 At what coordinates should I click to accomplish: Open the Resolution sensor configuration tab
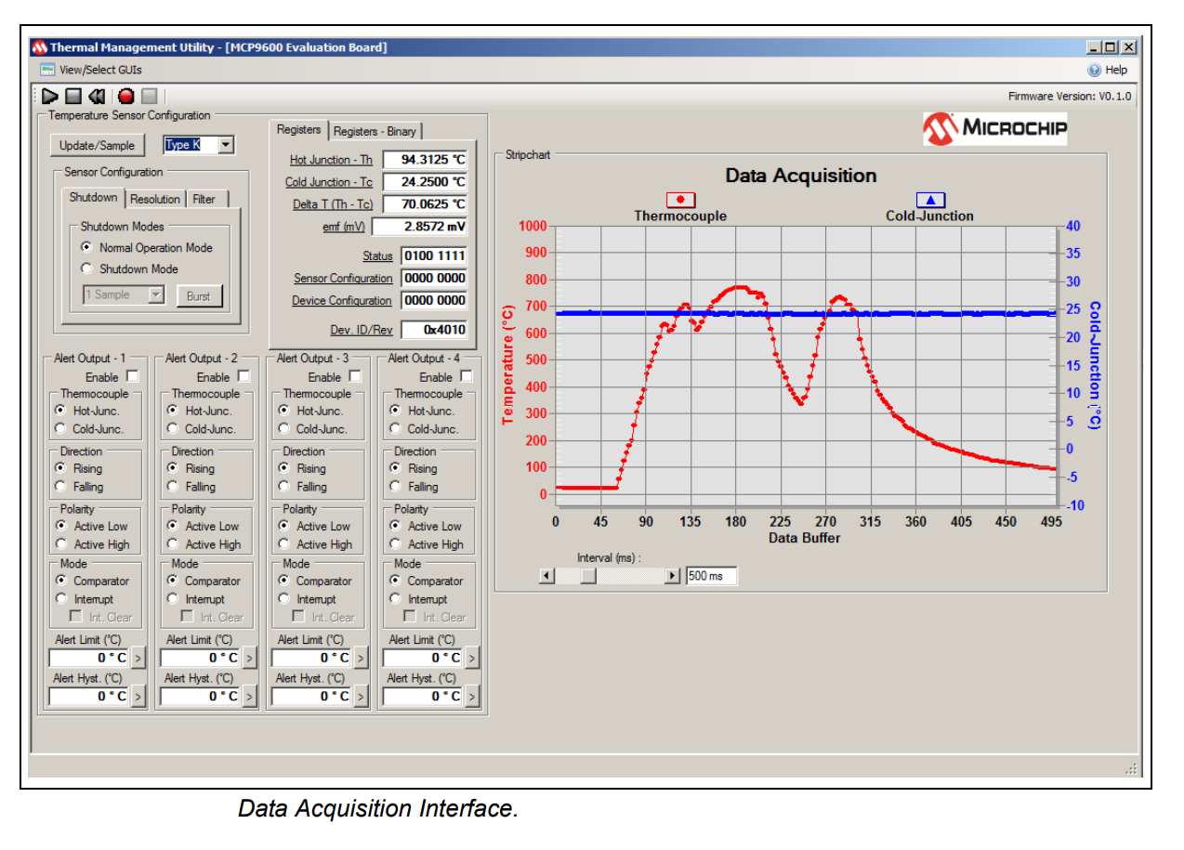point(155,199)
